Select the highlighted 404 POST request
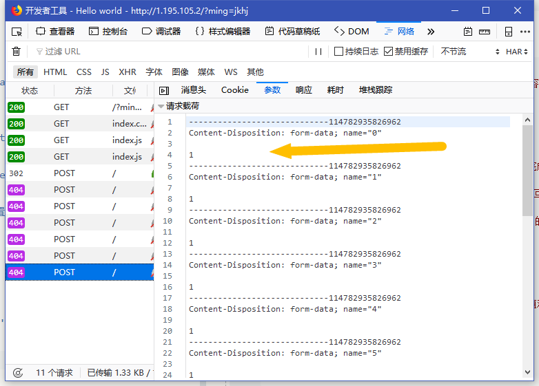Image resolution: width=539 pixels, height=386 pixels. tap(80, 272)
